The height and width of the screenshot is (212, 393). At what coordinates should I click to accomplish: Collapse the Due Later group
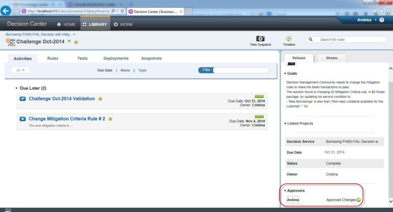pos(17,88)
